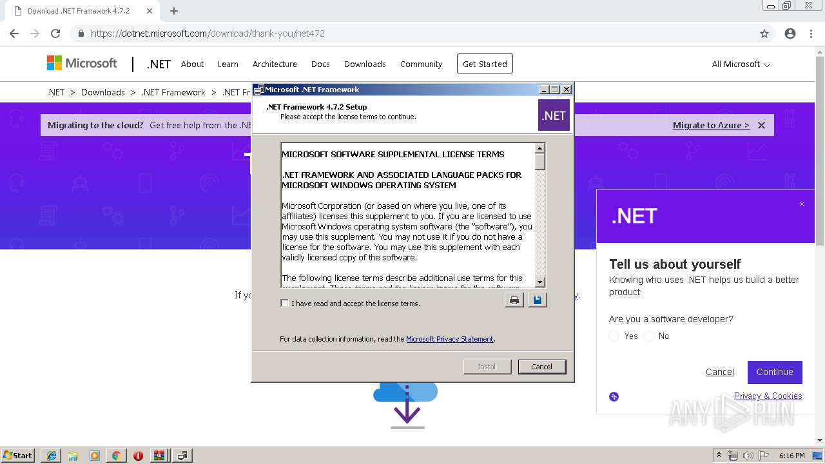
Task: Open the Downloads nav item
Action: coord(365,64)
